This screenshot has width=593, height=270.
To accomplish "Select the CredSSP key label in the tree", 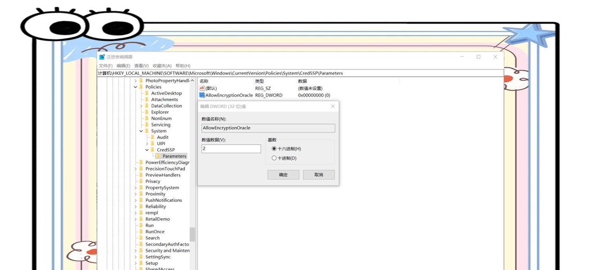I will point(166,150).
